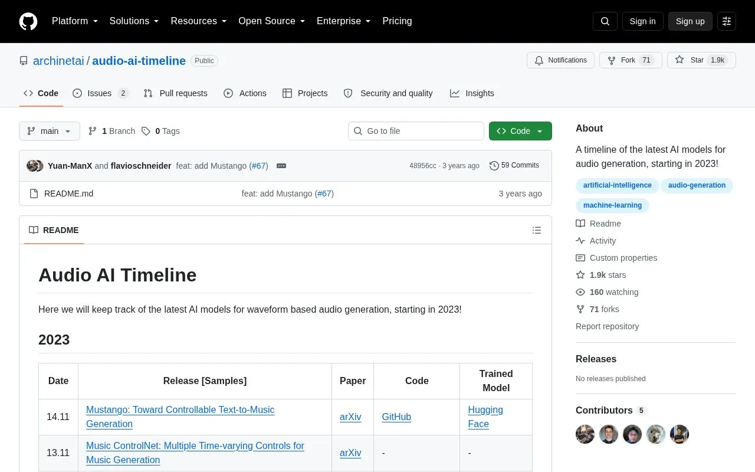Image resolution: width=755 pixels, height=472 pixels.
Task: Open the Contributors section heading
Action: pos(604,410)
